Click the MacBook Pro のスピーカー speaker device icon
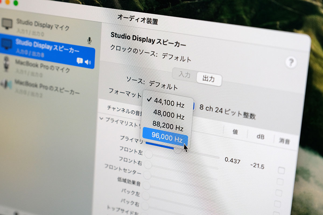 pyautogui.click(x=6, y=84)
